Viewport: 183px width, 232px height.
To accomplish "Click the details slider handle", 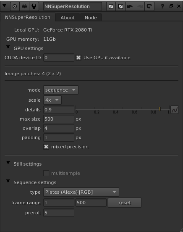I will [x=159, y=109].
